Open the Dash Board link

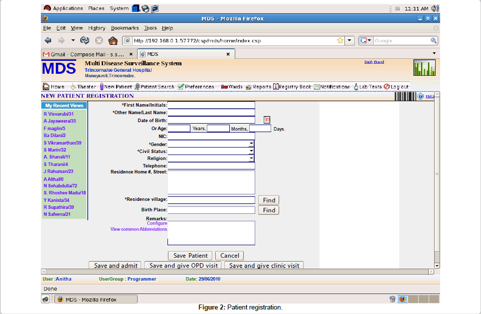tap(374, 62)
